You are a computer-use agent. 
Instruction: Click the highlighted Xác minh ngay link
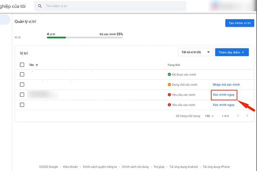coord(223,95)
